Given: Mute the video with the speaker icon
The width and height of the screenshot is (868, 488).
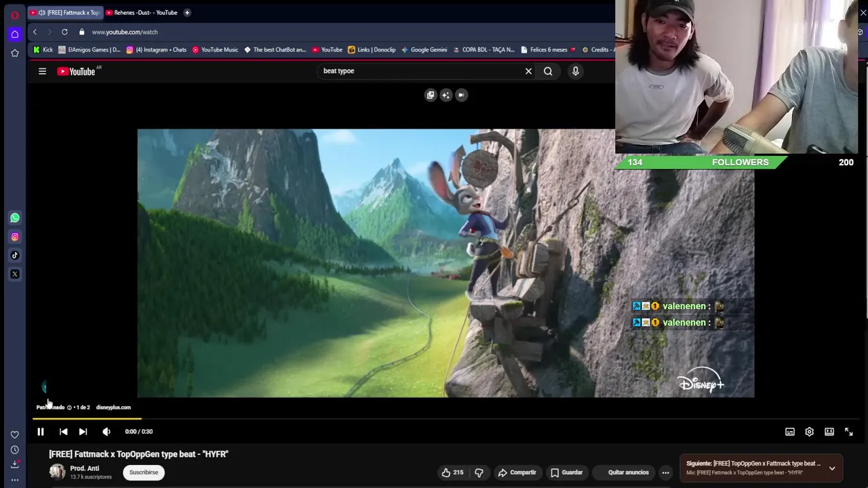Looking at the screenshot, I should pyautogui.click(x=106, y=432).
